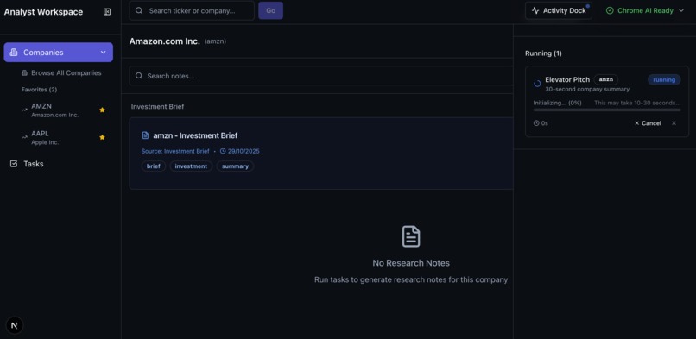
Task: Select the brief tag
Action: (x=154, y=166)
